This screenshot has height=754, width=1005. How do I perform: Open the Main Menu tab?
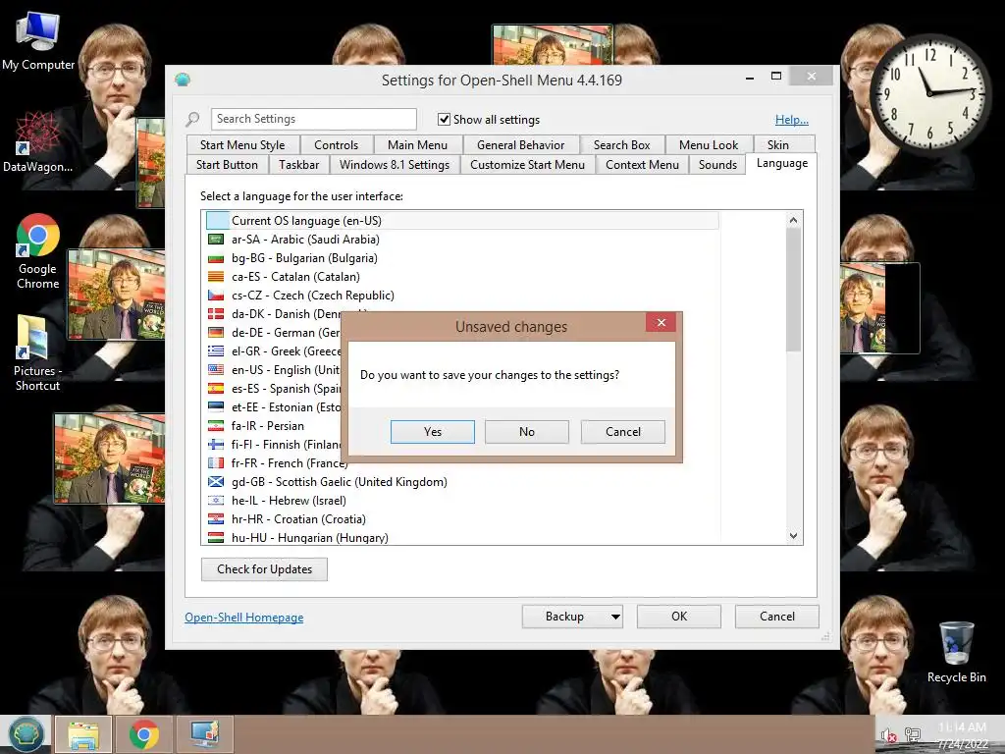[x=417, y=145]
